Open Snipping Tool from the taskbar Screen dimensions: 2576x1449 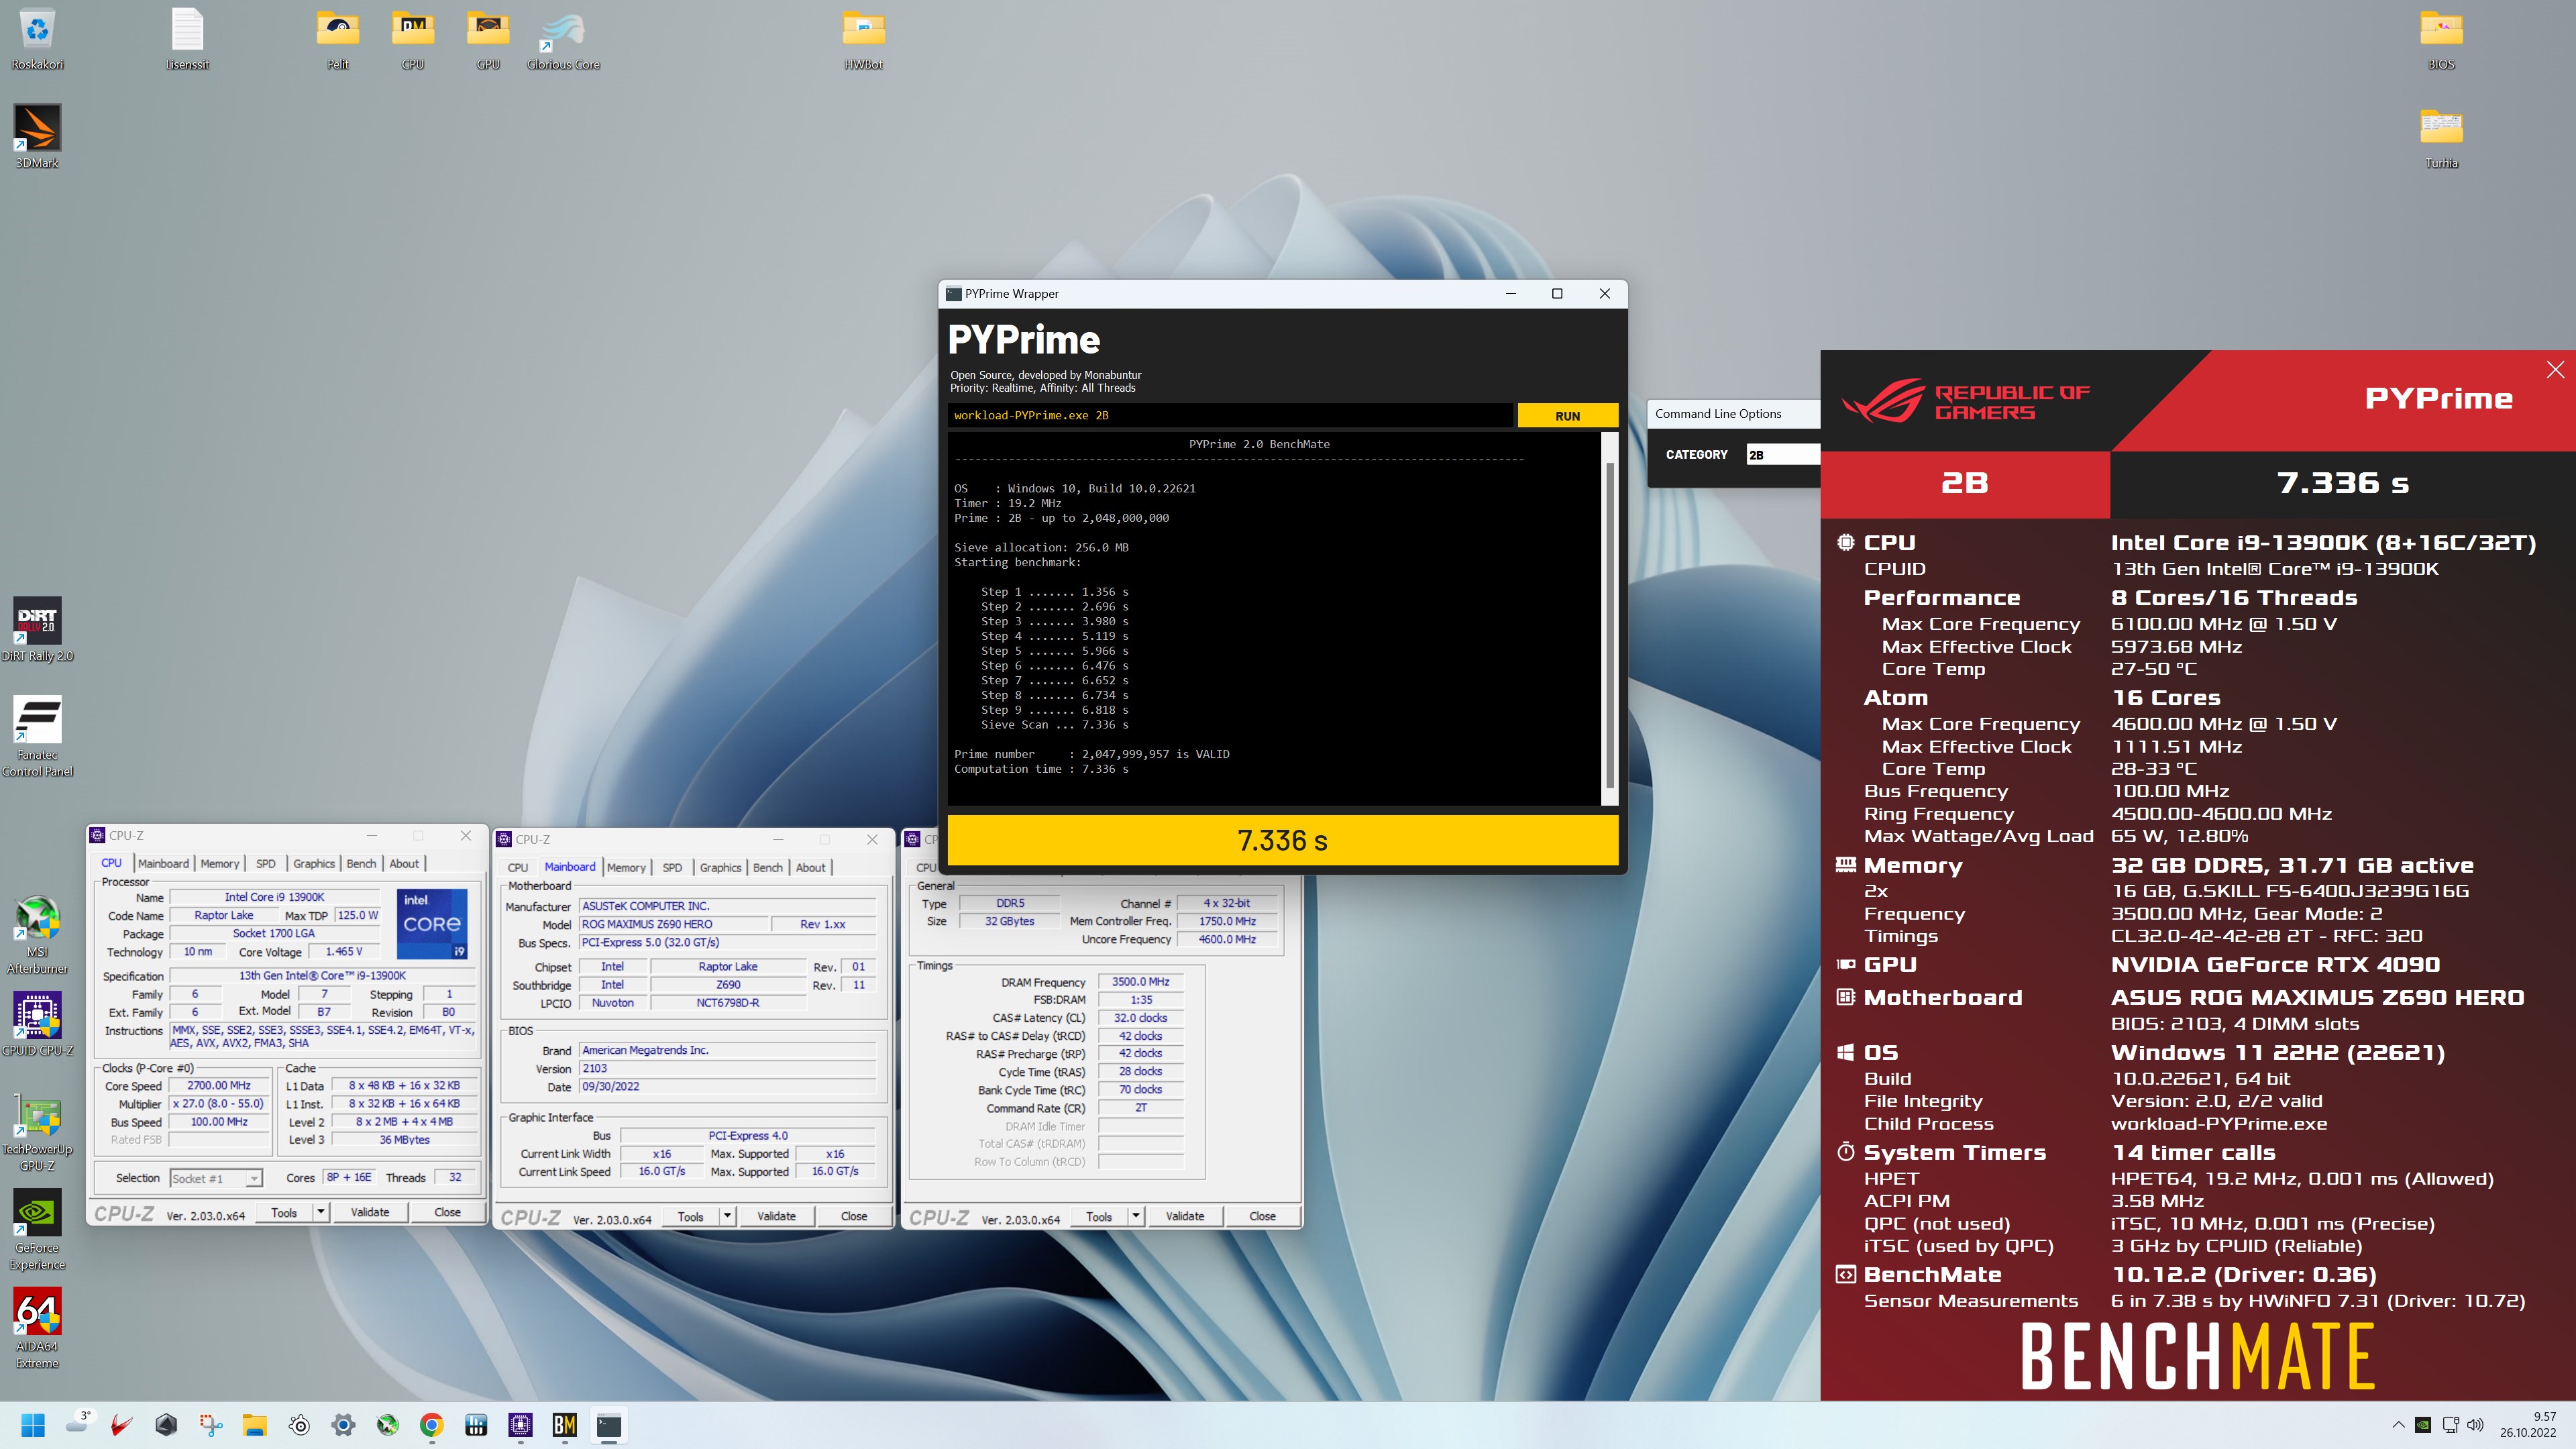point(210,1425)
